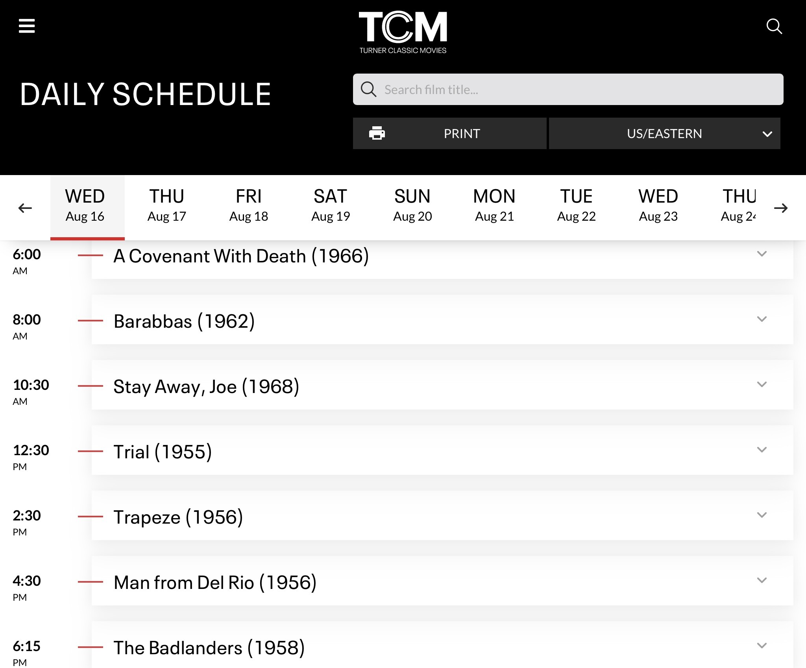This screenshot has height=668, width=806.
Task: Open Trial (1955) film entry
Action: click(x=163, y=452)
